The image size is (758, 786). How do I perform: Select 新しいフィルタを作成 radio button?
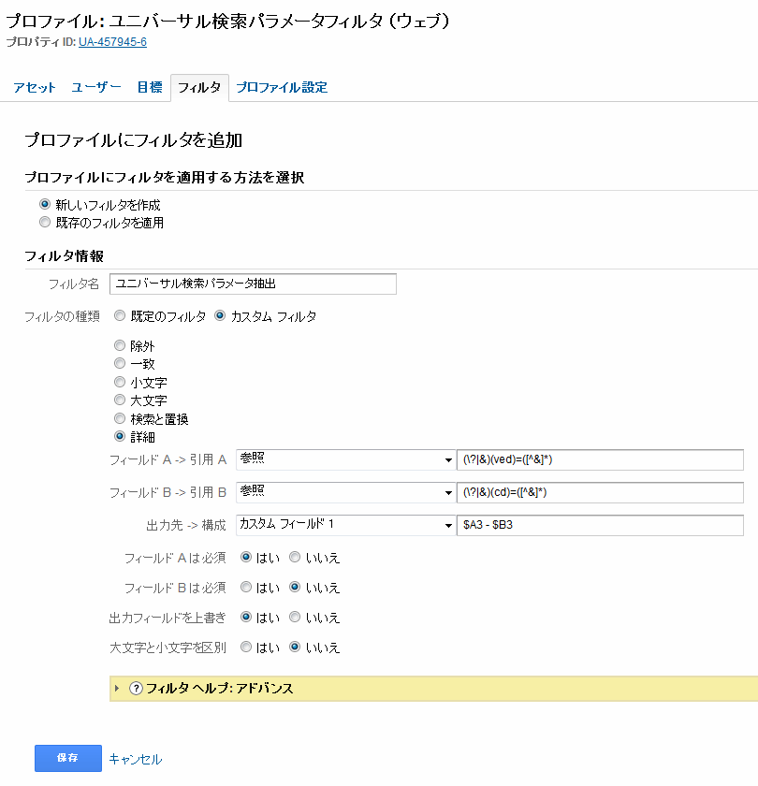point(44,204)
